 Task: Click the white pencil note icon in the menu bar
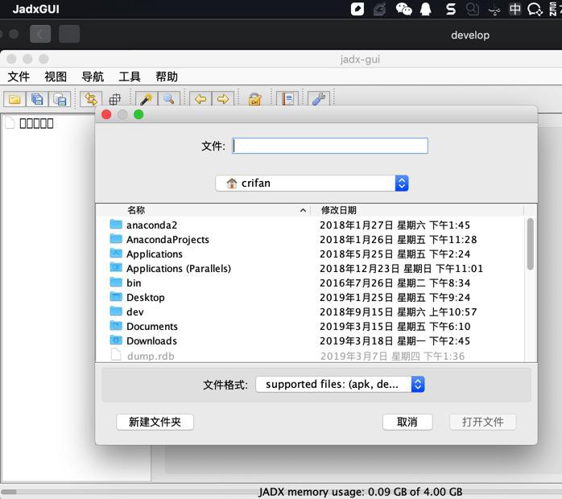click(357, 9)
